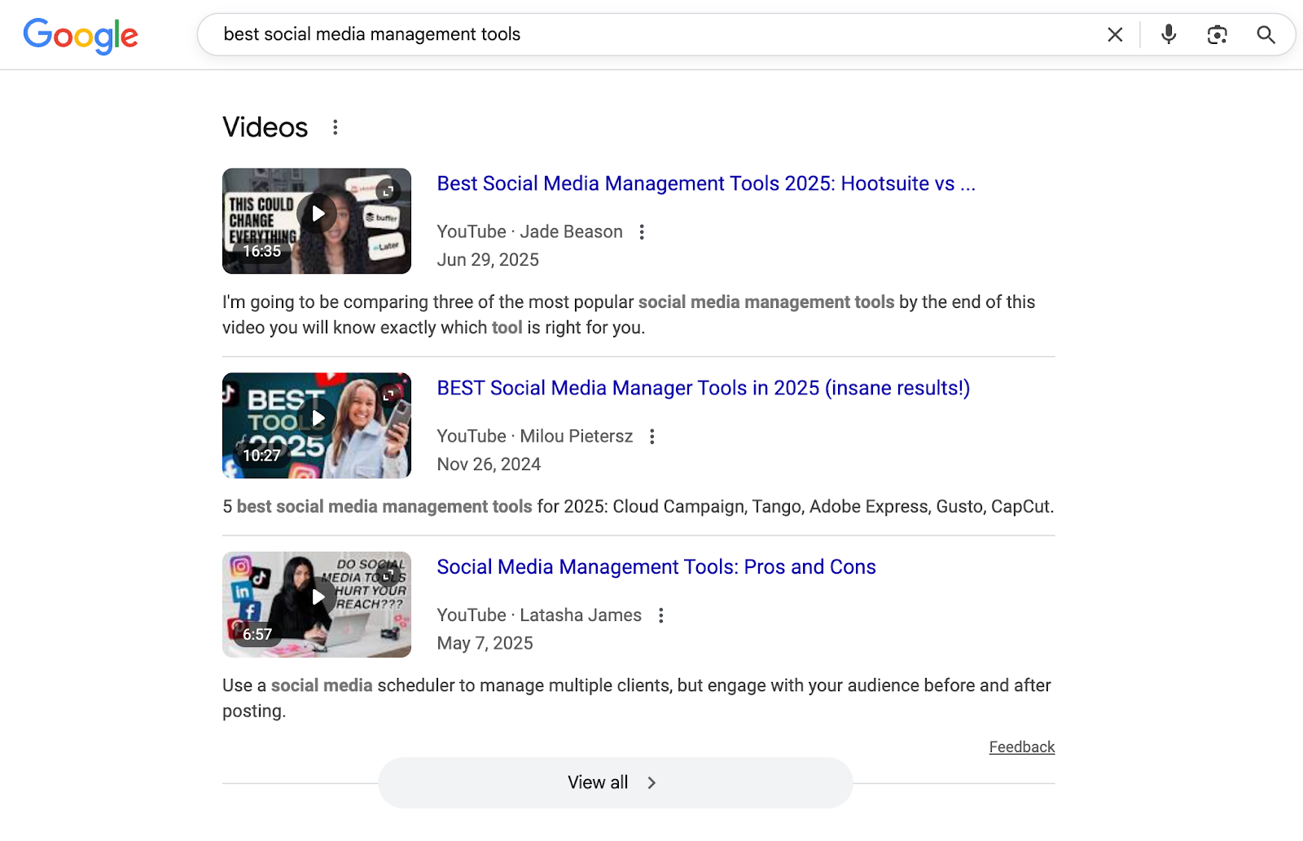The image size is (1303, 841).
Task: Click the 'Jun 29, 2025' date
Action: coord(488,260)
